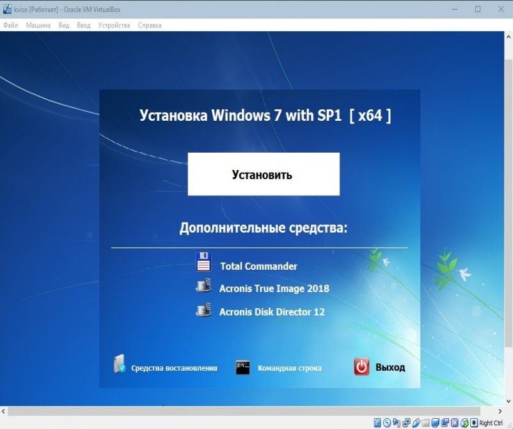Click the shared folders status icon
The height and width of the screenshot is (429, 513).
click(x=425, y=423)
